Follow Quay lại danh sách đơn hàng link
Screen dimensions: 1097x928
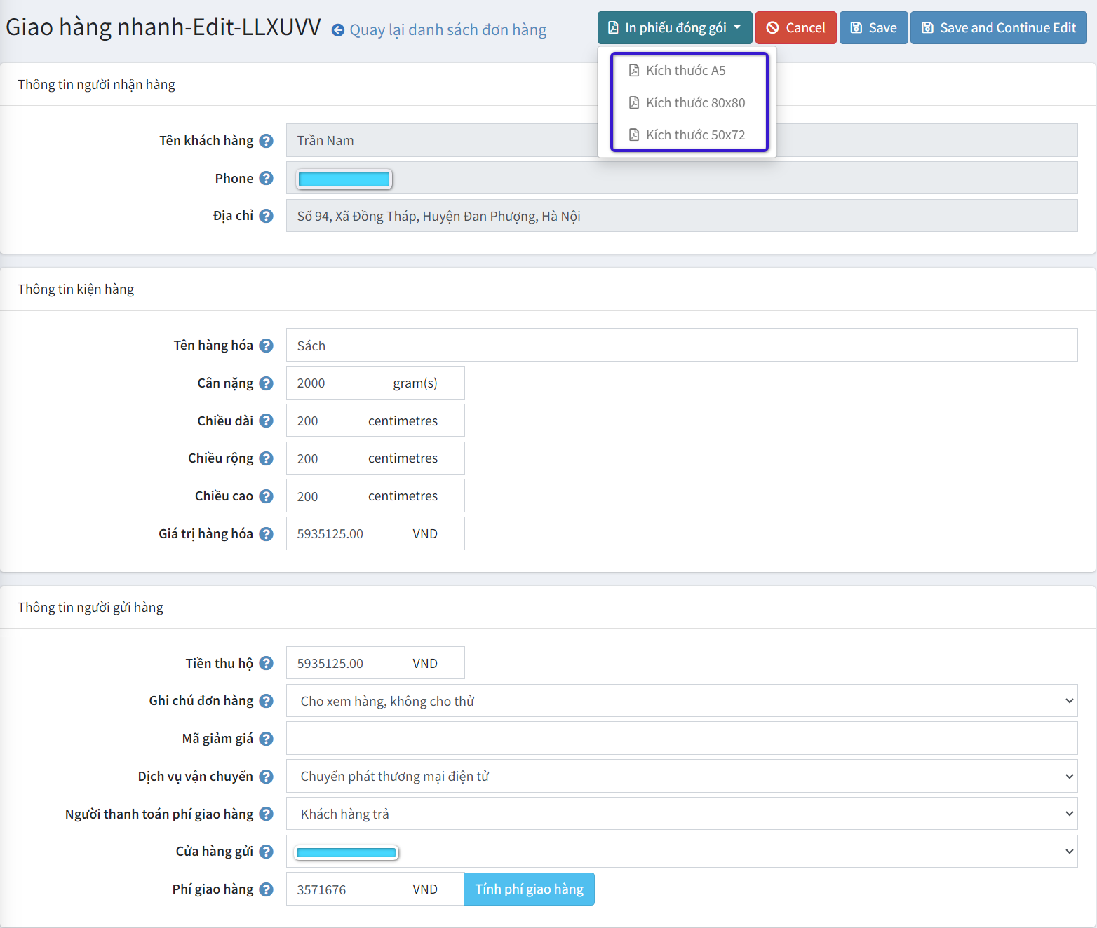[x=447, y=30]
